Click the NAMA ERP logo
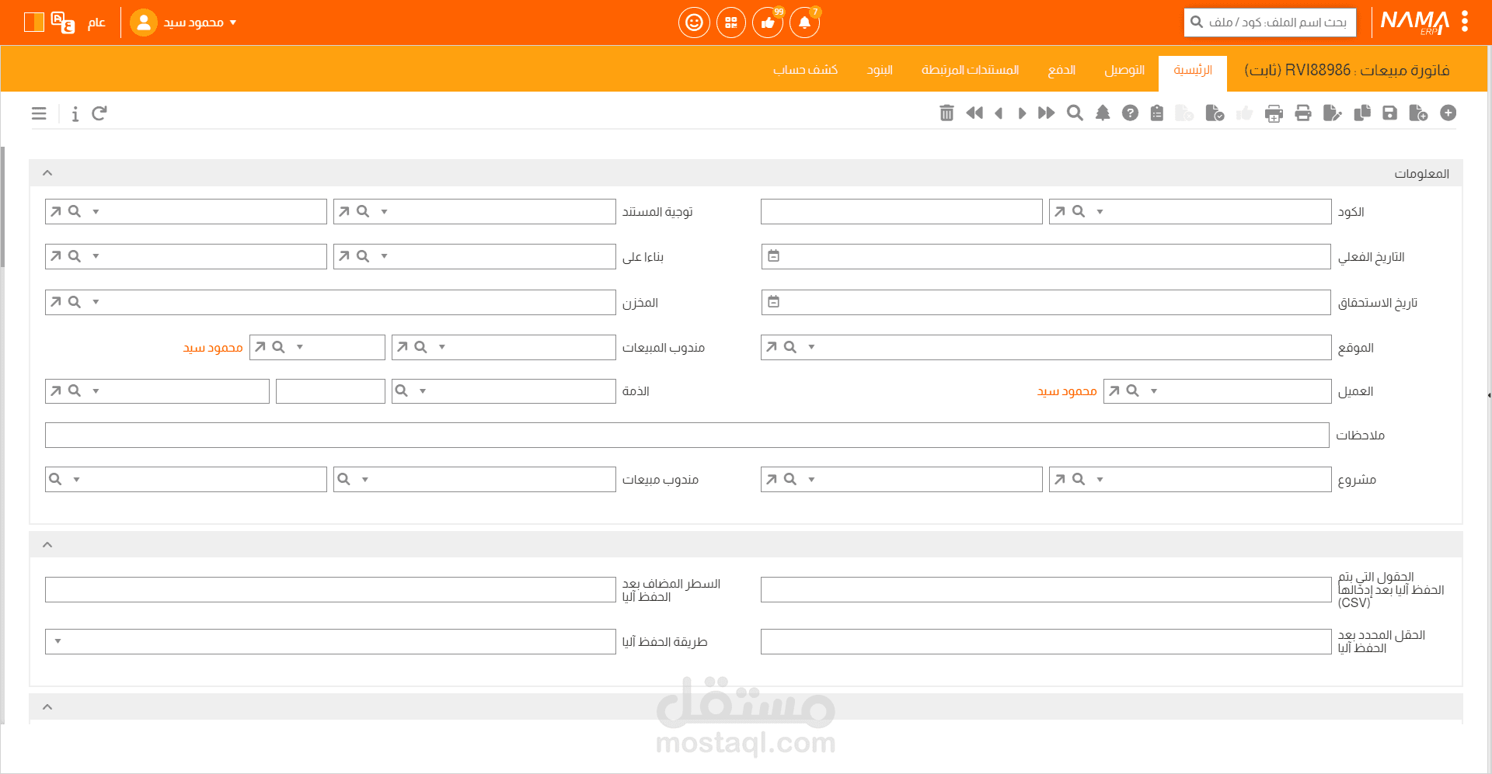 point(1414,22)
